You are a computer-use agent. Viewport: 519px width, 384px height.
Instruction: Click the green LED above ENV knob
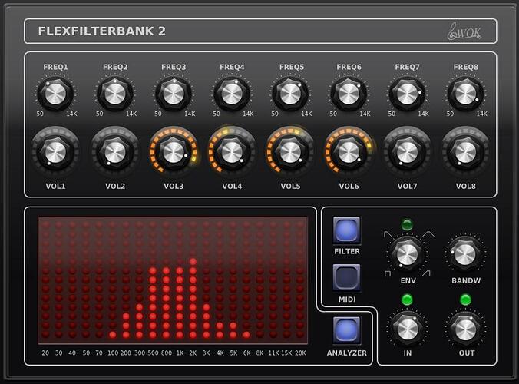(407, 225)
